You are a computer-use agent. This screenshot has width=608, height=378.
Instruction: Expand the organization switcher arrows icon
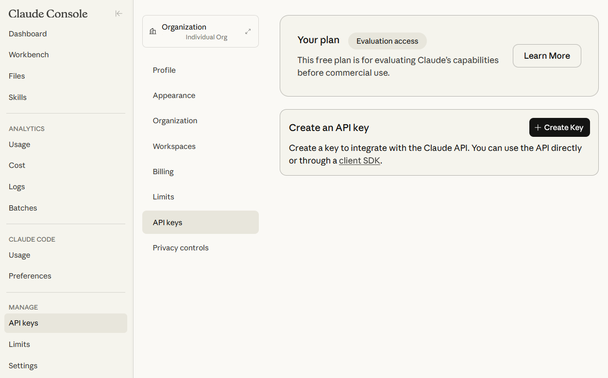(248, 32)
